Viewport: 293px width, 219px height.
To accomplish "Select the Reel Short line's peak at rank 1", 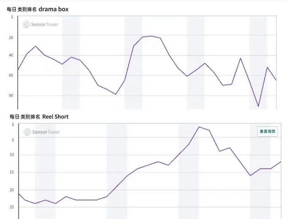I will tap(199, 127).
